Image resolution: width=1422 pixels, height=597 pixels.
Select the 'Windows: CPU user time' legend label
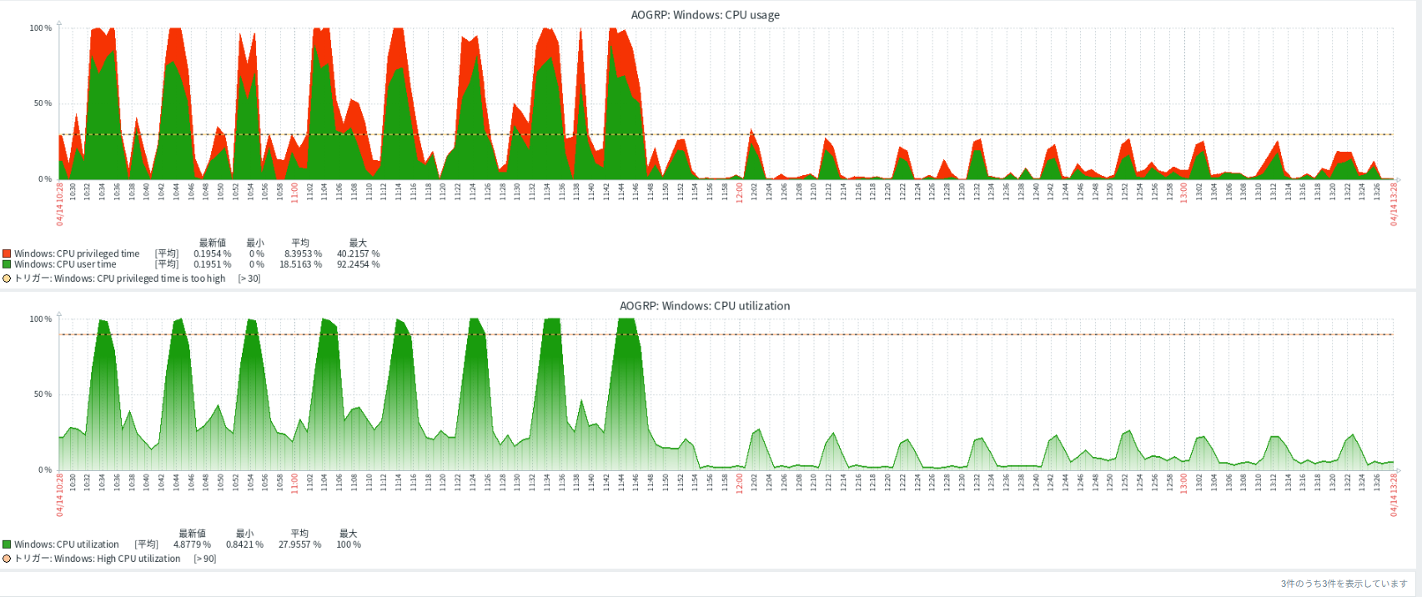[x=65, y=264]
